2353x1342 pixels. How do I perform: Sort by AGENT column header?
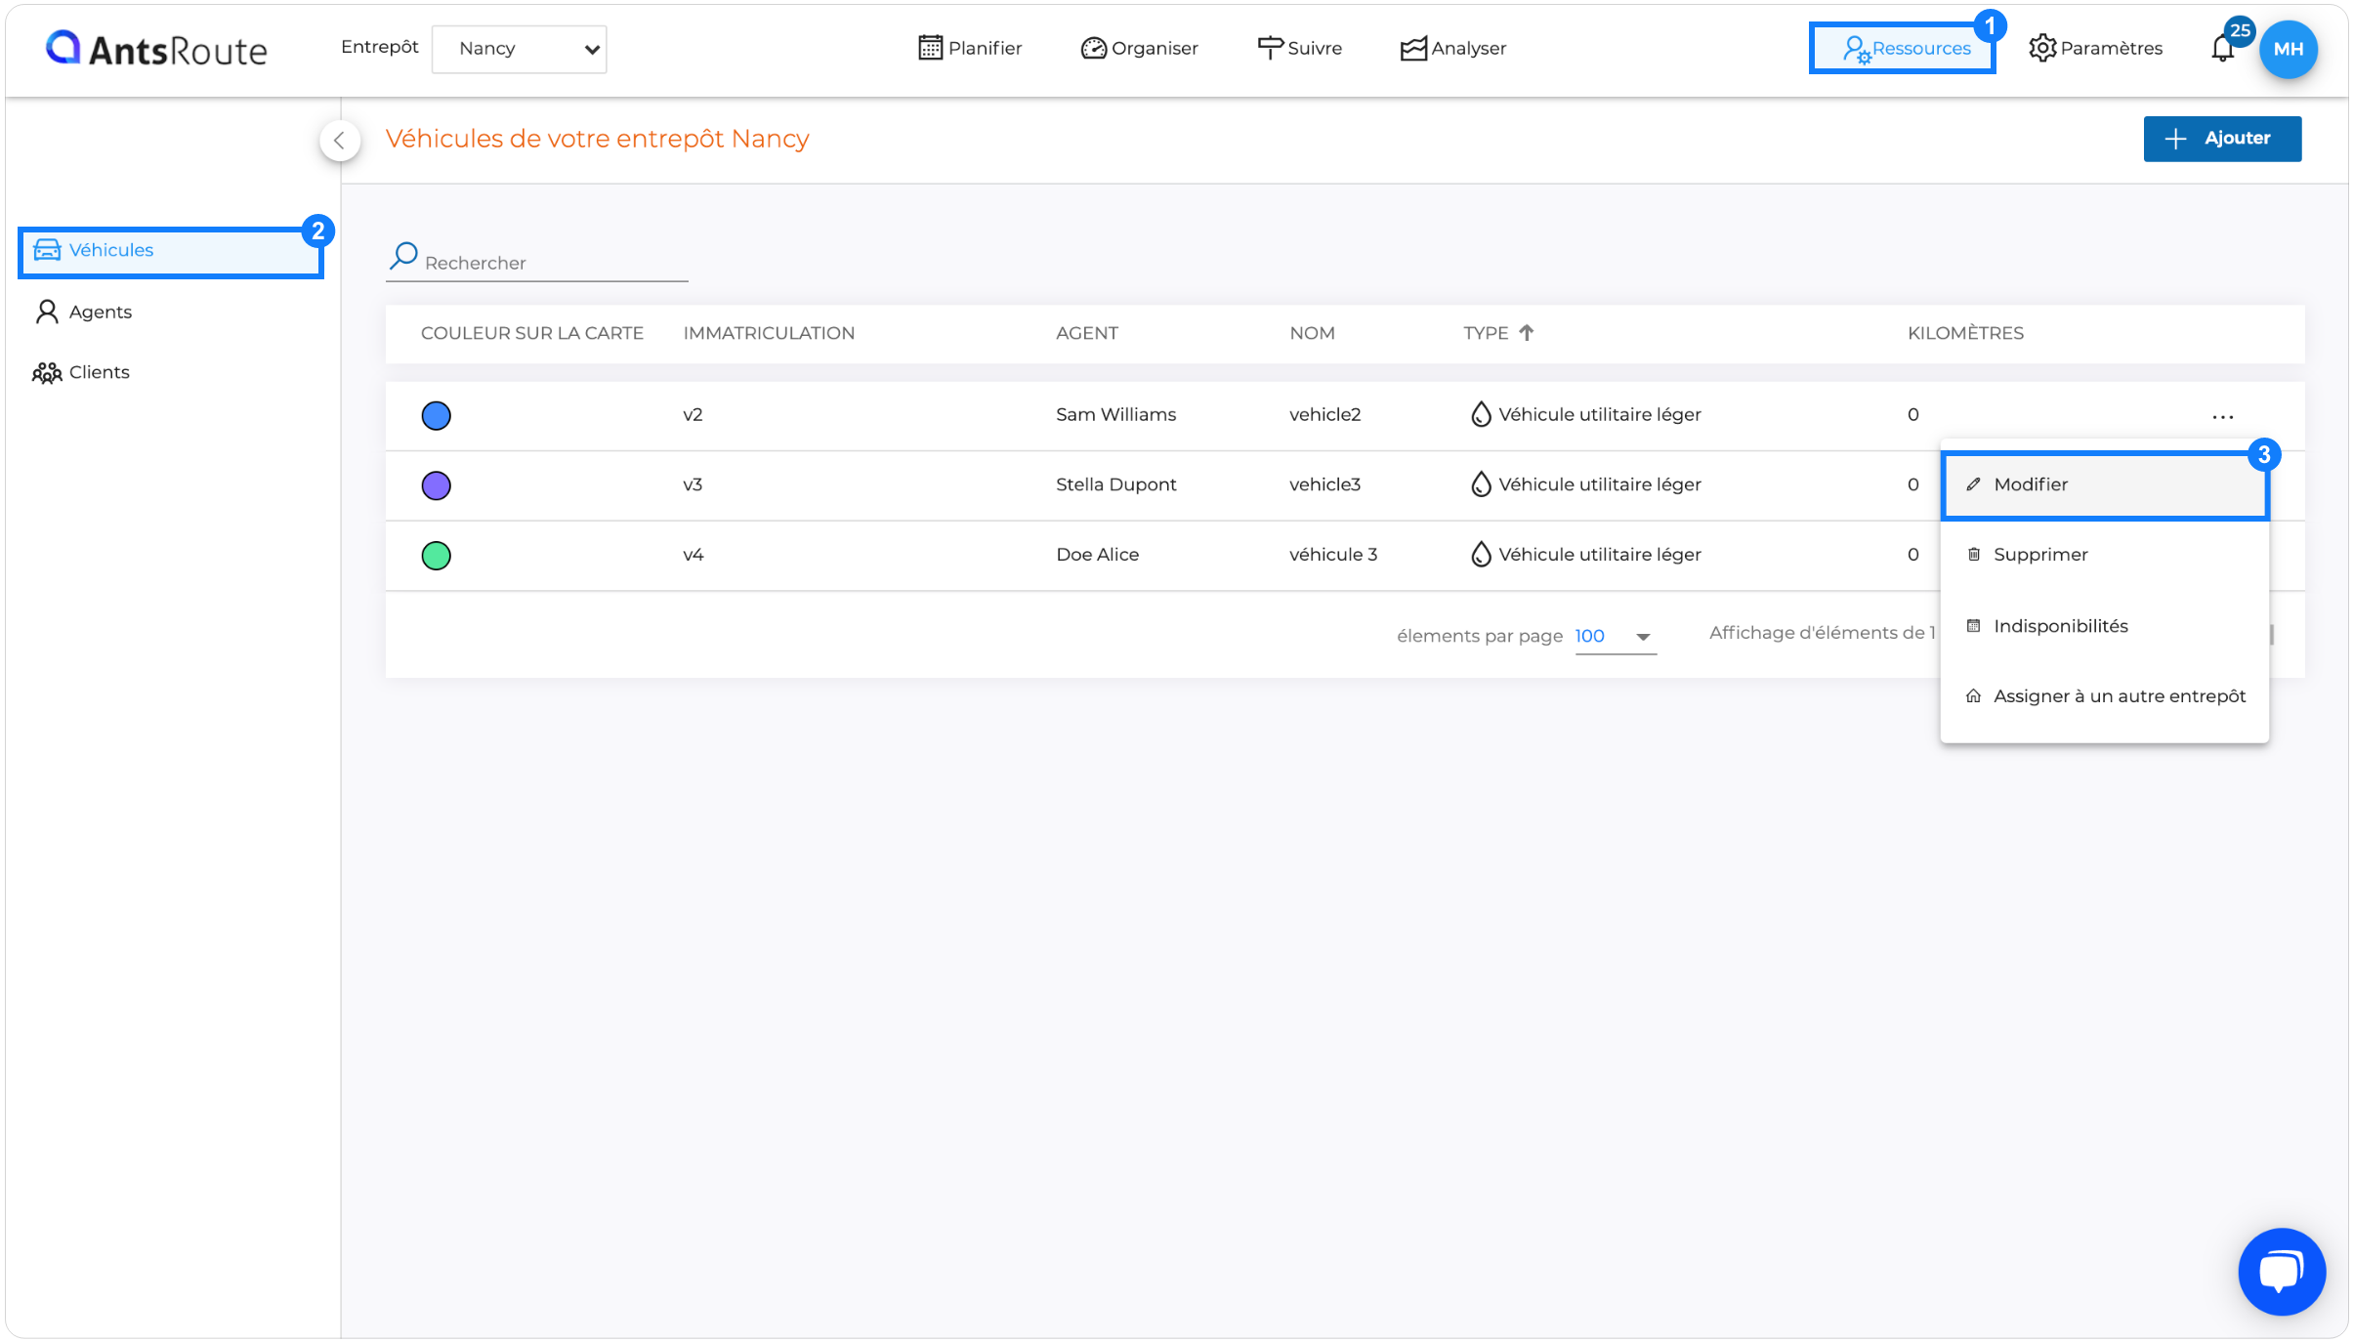(x=1087, y=333)
